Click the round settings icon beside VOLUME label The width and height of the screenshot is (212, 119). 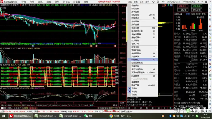point(1,48)
